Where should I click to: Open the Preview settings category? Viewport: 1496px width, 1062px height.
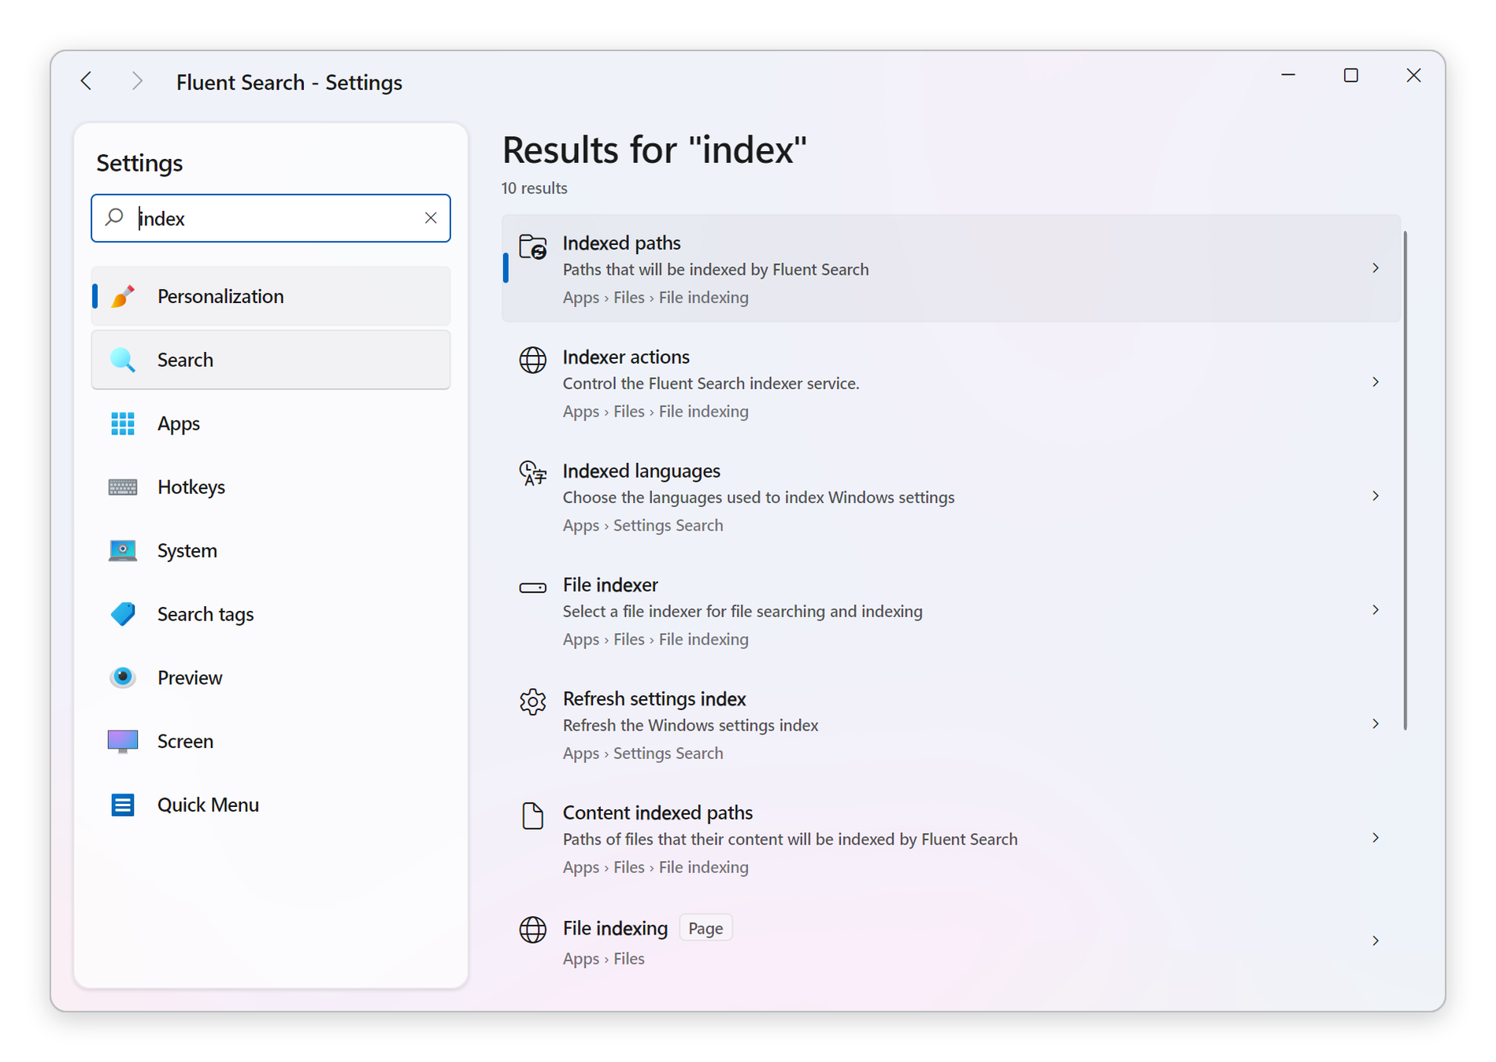pos(271,678)
